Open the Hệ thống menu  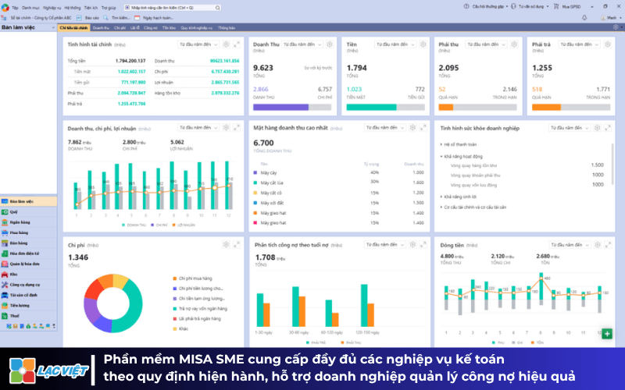click(72, 8)
